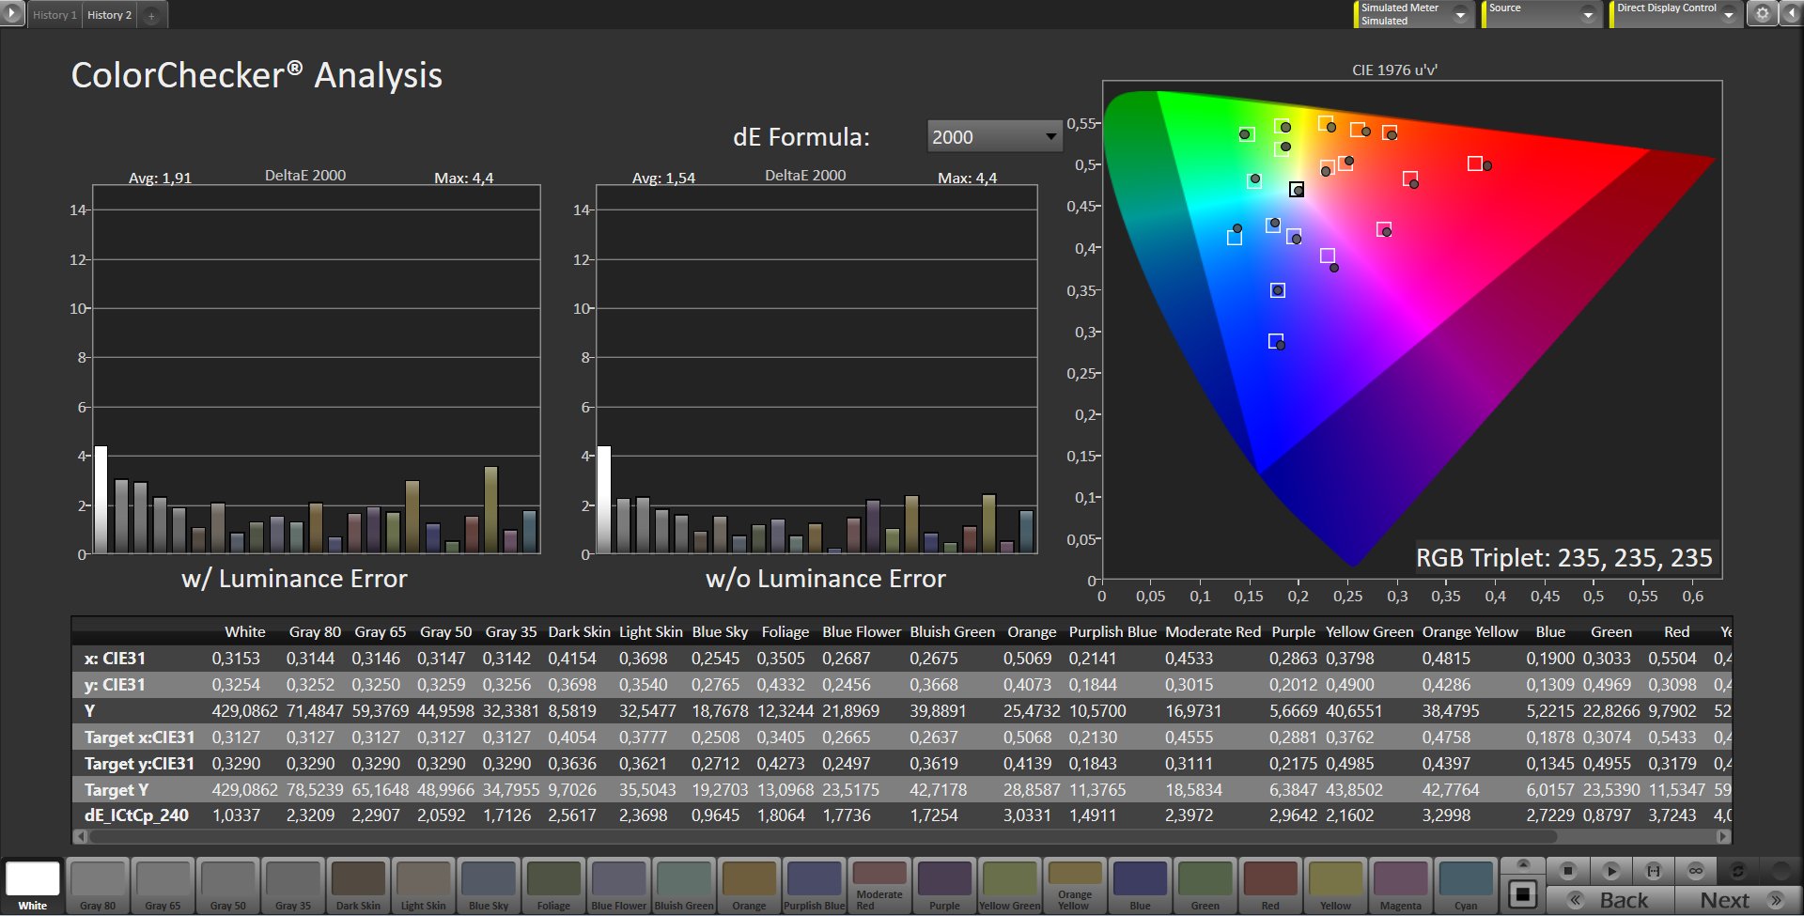
Task: Click the RGB Triplet: 235, 235, 235 label
Action: point(1564,558)
